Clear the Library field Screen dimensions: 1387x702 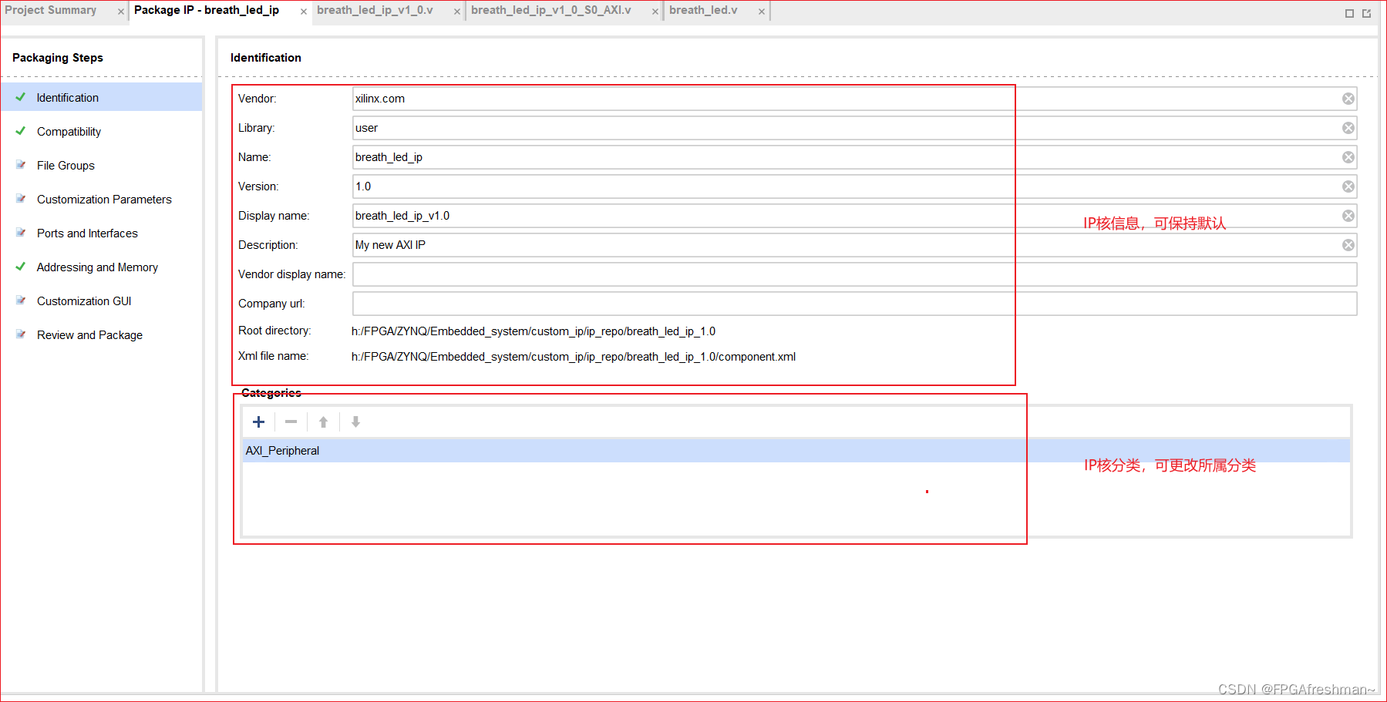click(x=1348, y=127)
